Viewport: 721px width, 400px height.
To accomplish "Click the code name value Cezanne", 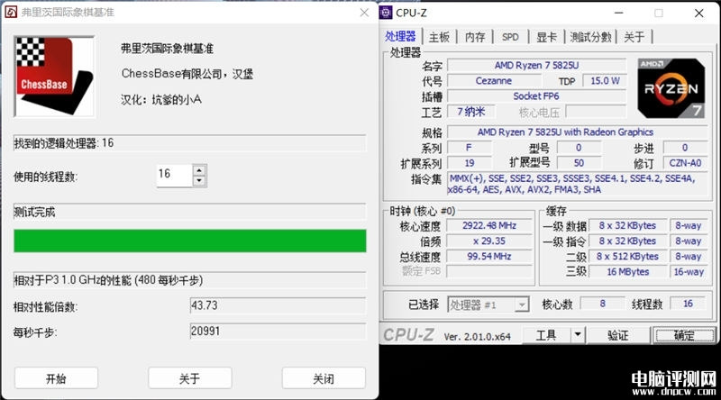I will (493, 81).
